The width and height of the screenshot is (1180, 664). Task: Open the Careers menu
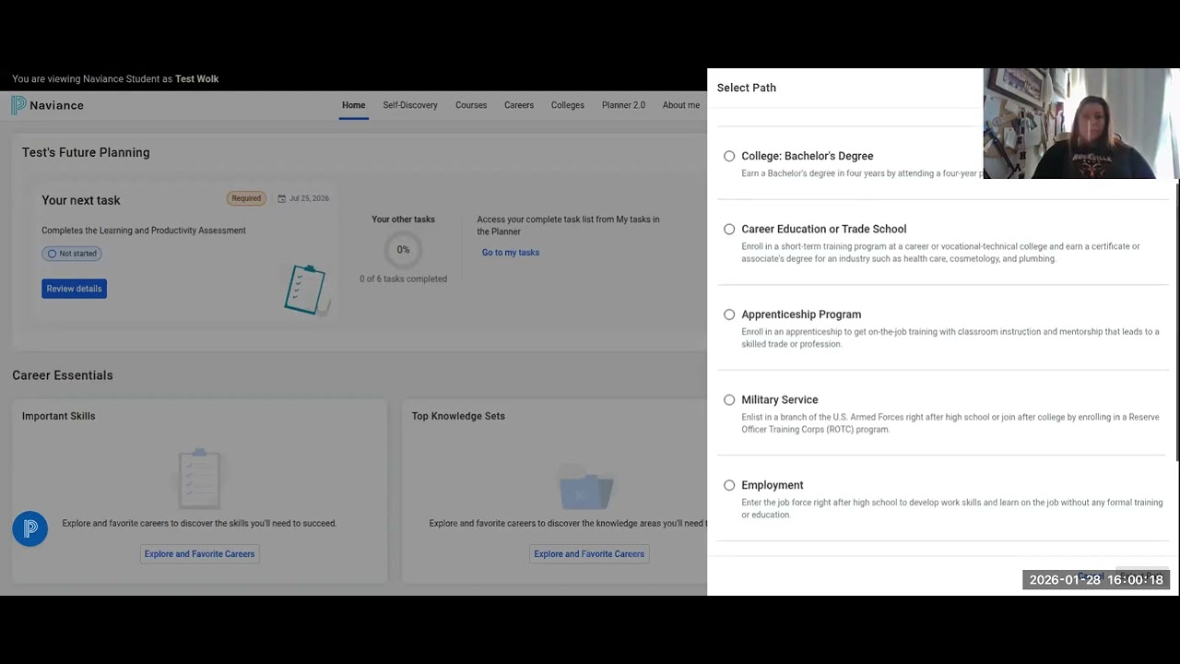tap(519, 105)
